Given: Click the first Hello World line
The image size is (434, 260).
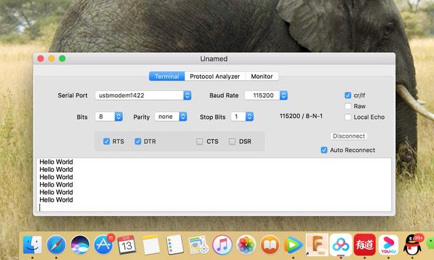Looking at the screenshot, I should coord(56,162).
